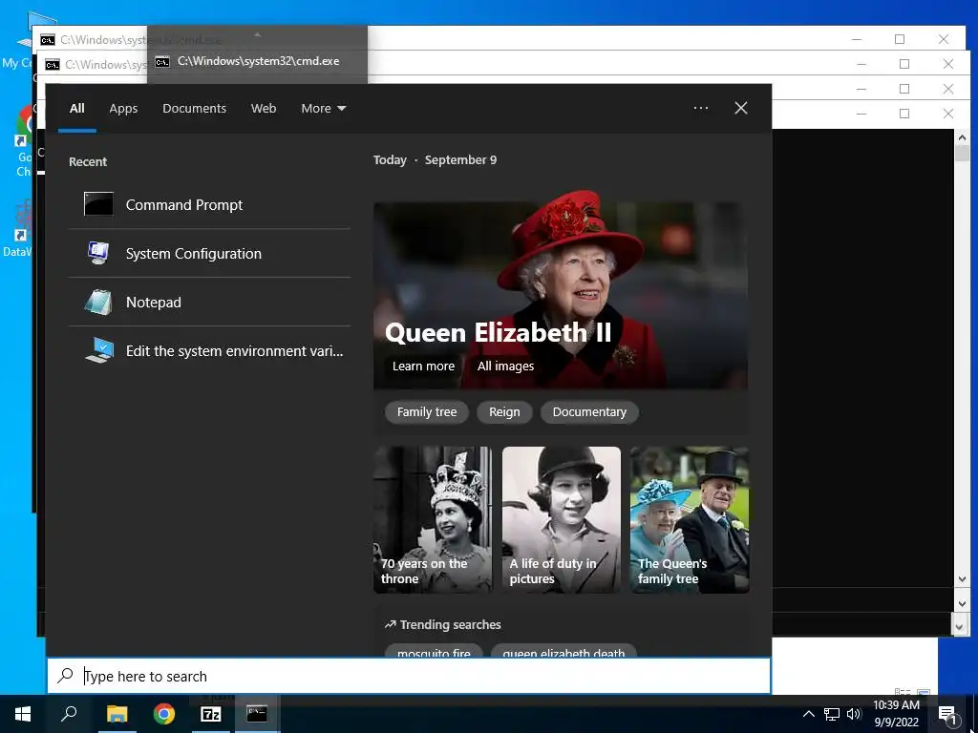Open the volume speaker tray icon

coord(854,714)
